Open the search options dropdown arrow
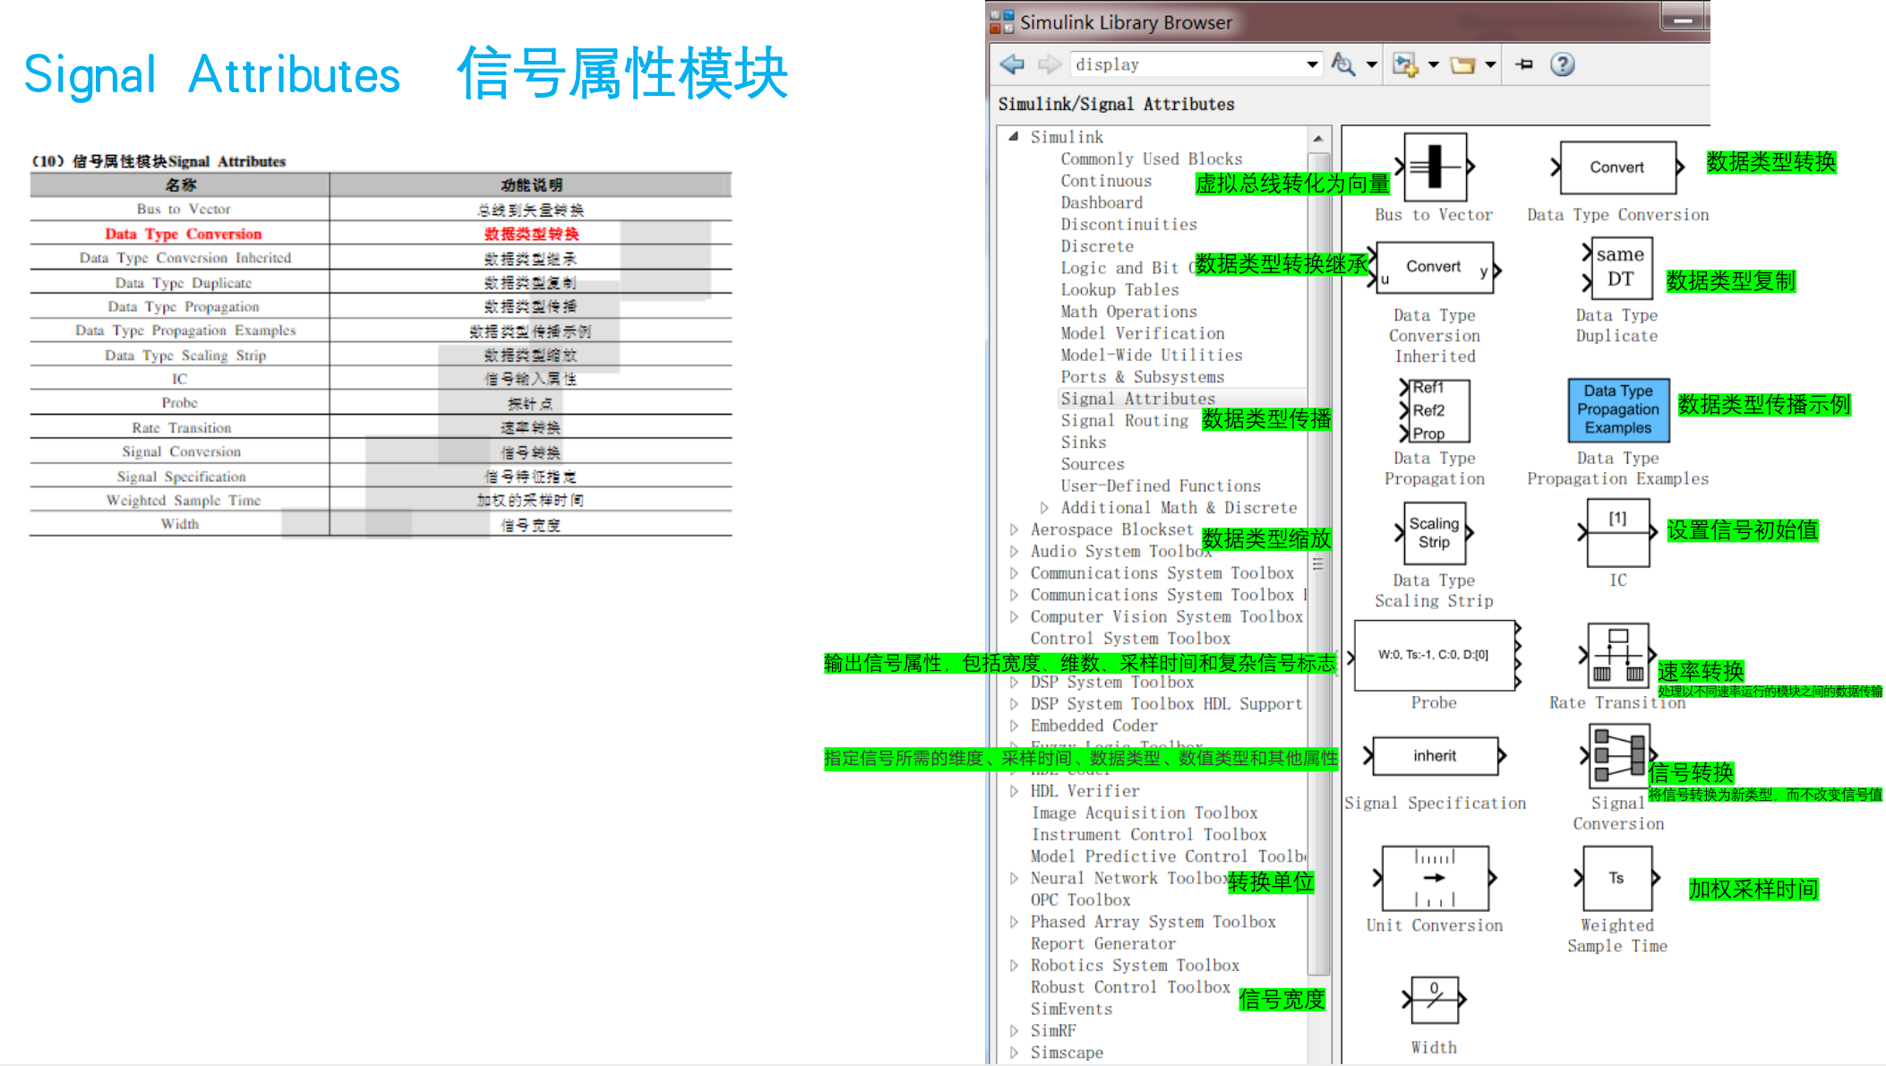 (1373, 64)
